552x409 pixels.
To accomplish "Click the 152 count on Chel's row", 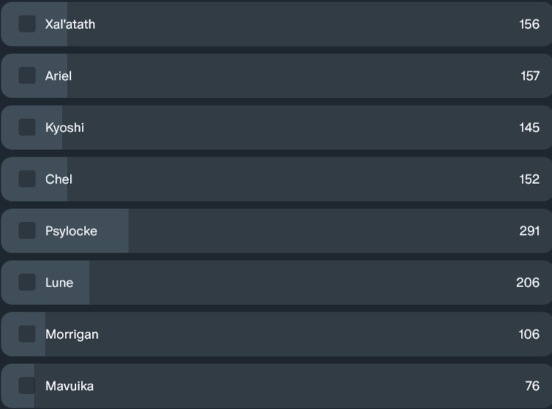I will 529,179.
